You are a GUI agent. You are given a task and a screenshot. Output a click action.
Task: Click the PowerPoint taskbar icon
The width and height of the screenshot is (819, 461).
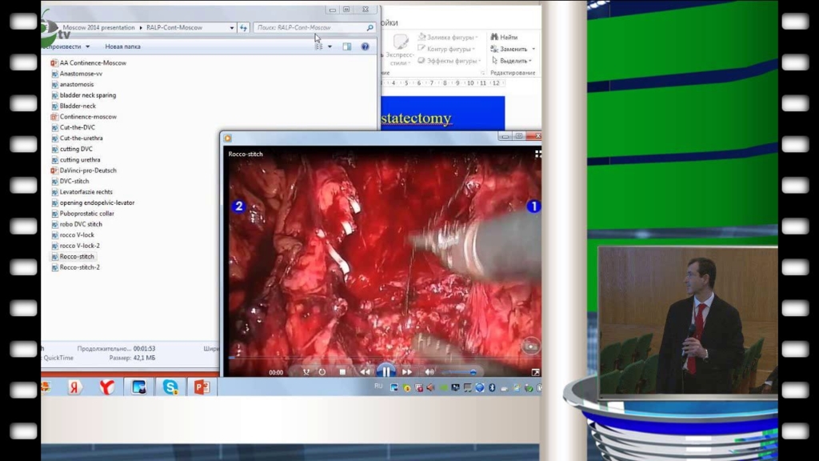click(202, 387)
